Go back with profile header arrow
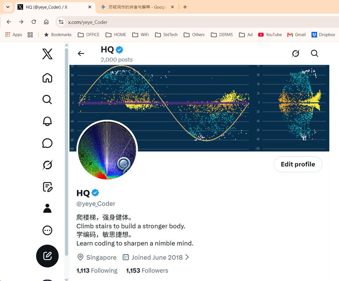 click(81, 53)
